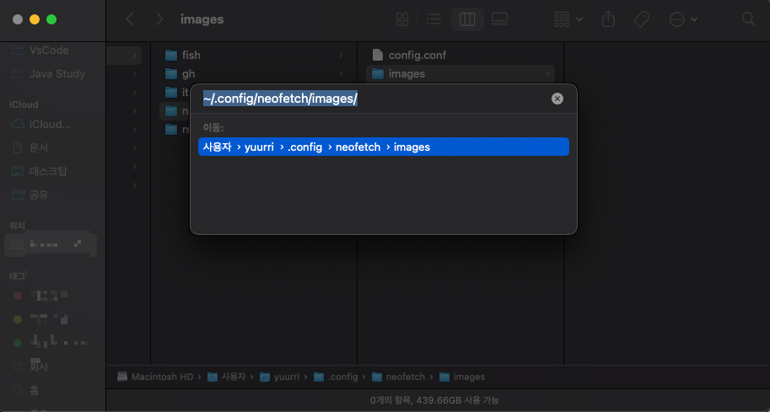Screen dimensions: 770x412
Task: Click the images folder icon in column
Action: [x=377, y=73]
